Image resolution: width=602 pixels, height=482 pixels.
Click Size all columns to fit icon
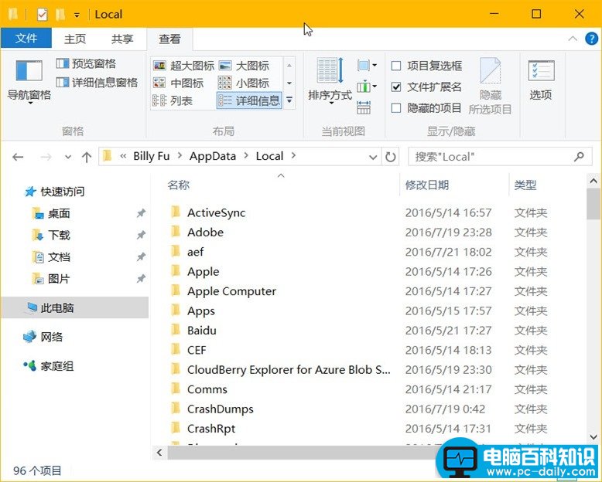click(x=364, y=107)
